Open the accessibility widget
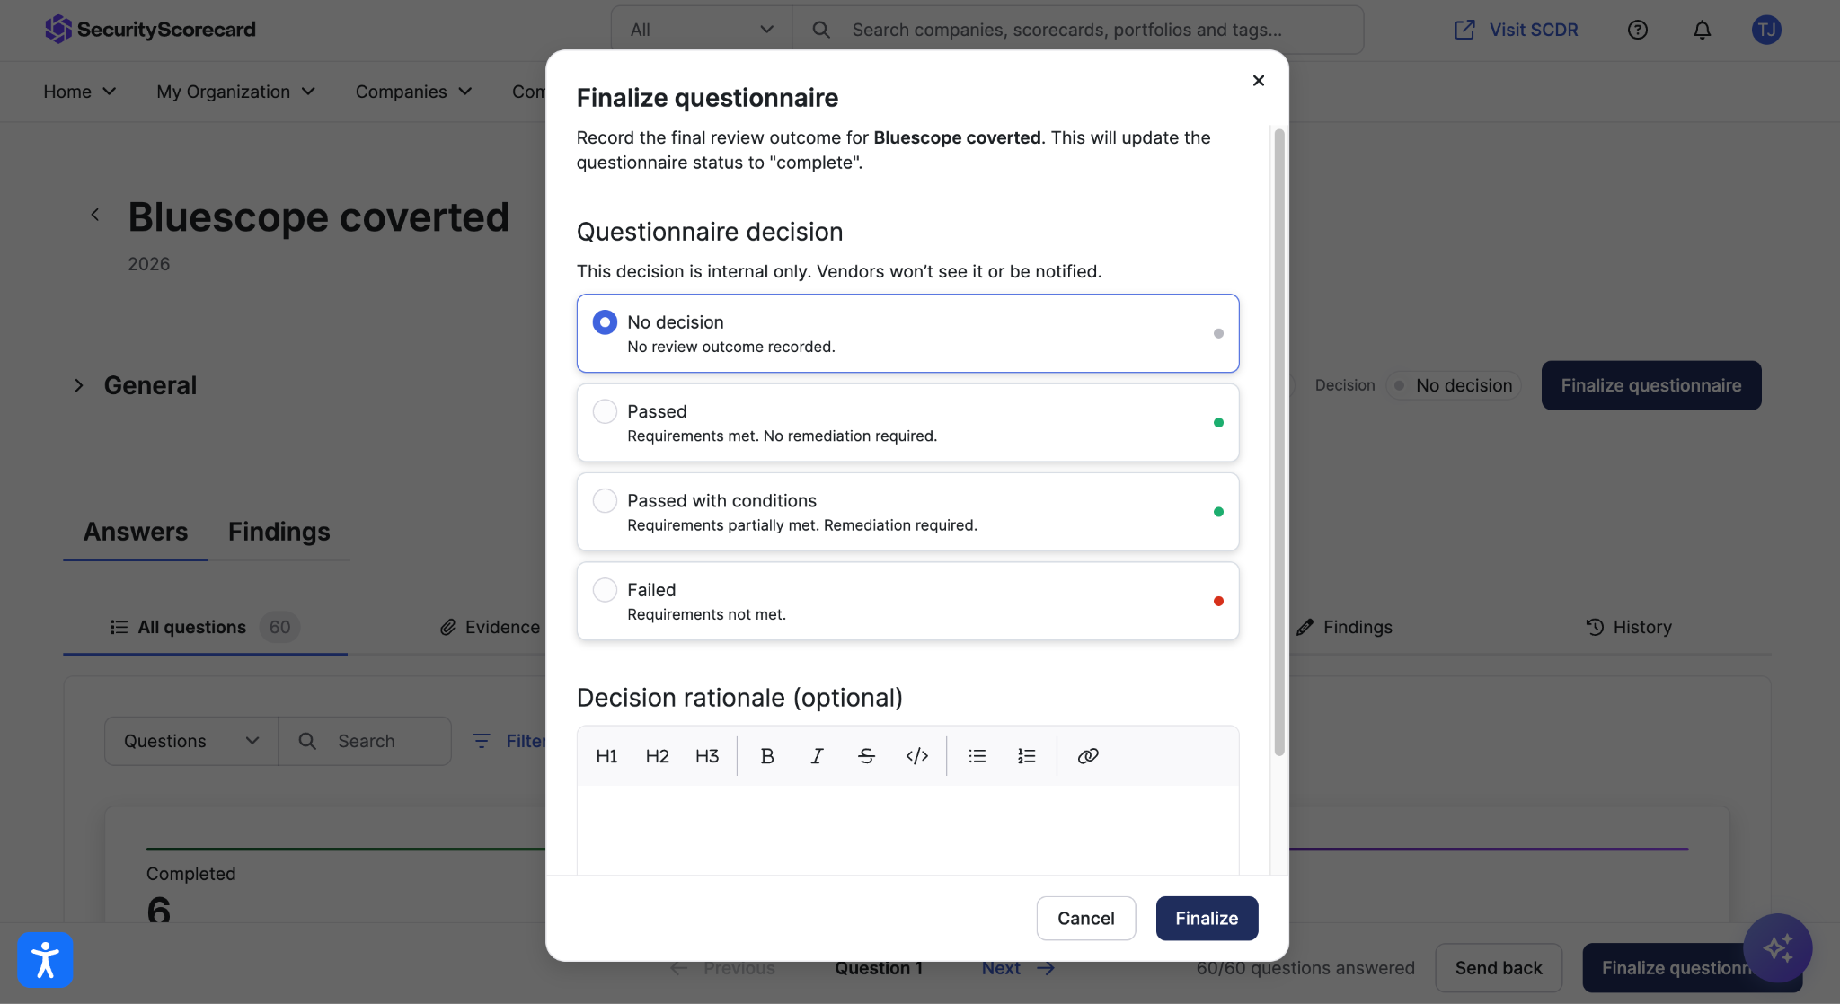The height and width of the screenshot is (1004, 1840). 45,960
